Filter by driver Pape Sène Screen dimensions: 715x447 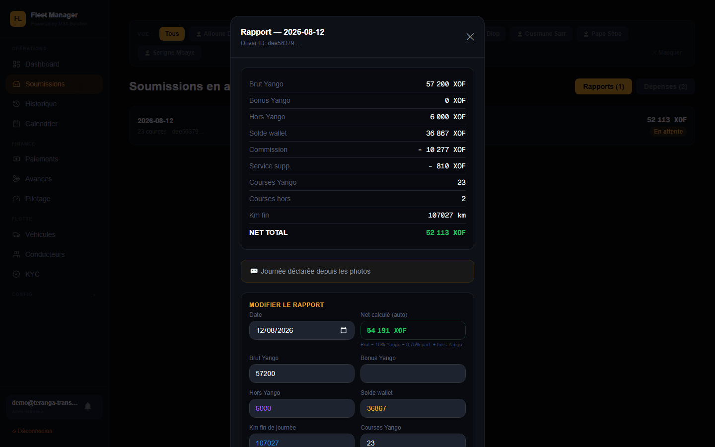602,34
